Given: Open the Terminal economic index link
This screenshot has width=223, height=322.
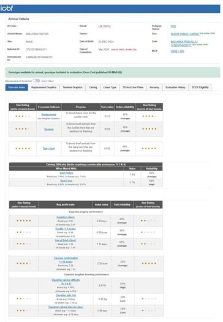Looking at the screenshot, I should pos(49,129).
